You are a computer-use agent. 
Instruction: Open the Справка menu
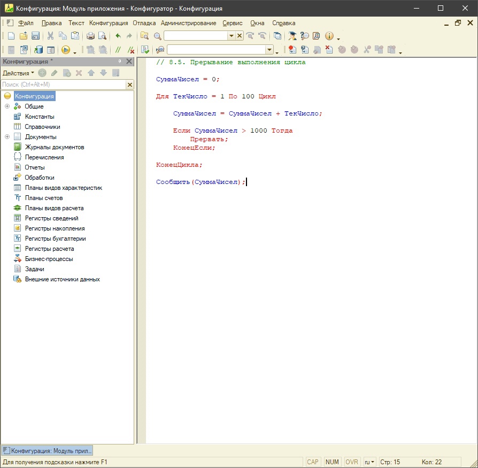pyautogui.click(x=283, y=23)
